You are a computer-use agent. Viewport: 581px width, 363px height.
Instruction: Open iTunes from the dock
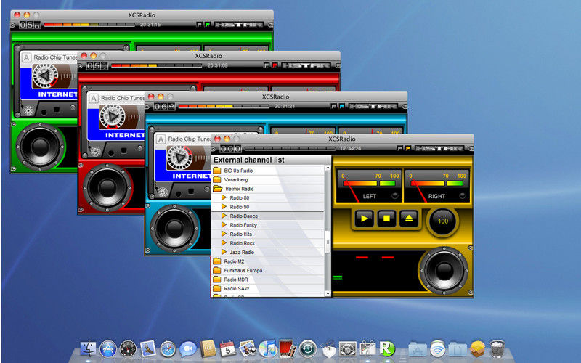(x=267, y=348)
